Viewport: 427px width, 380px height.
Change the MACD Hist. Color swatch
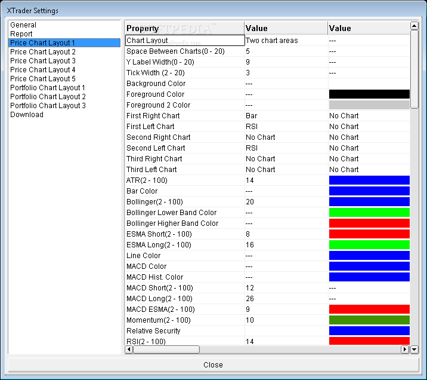pos(369,277)
